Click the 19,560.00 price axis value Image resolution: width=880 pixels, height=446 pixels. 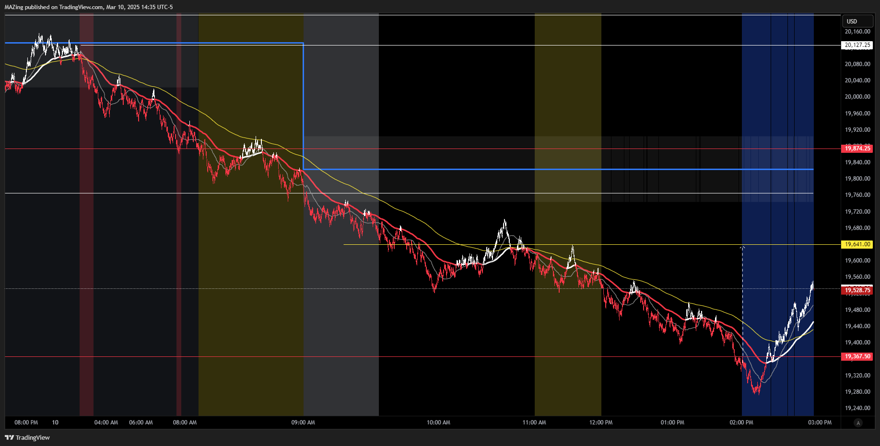857,277
